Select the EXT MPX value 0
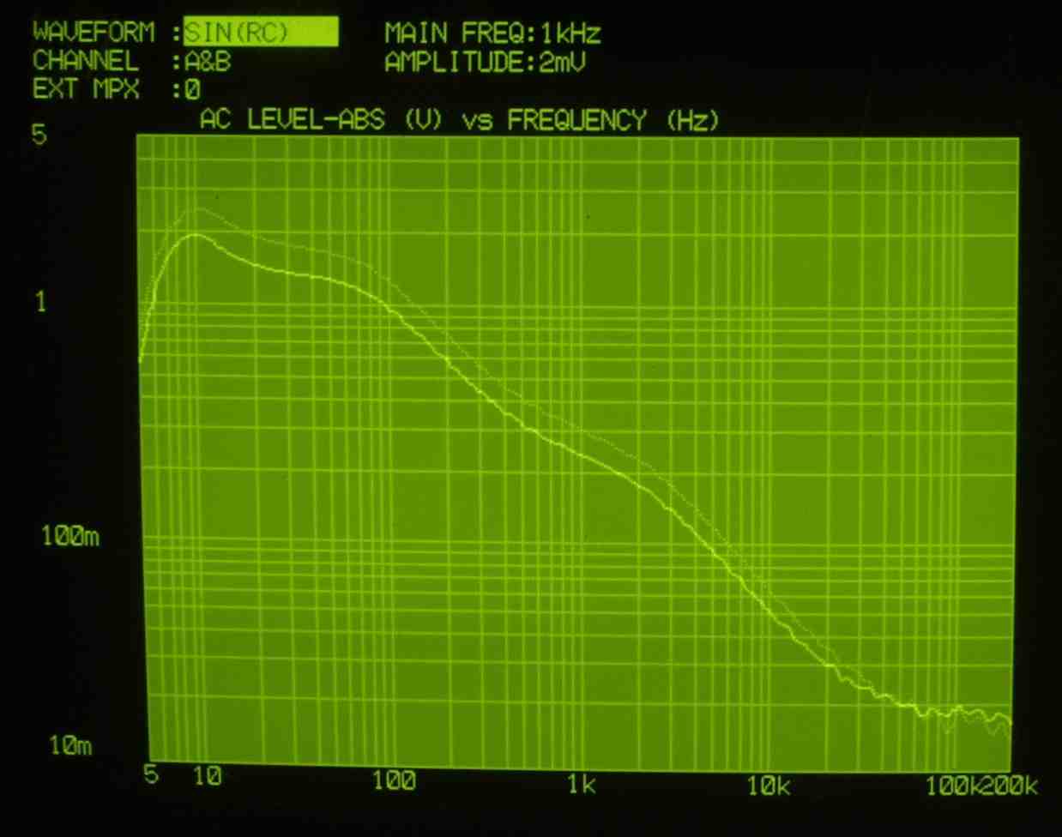The width and height of the screenshot is (1062, 837). point(192,89)
